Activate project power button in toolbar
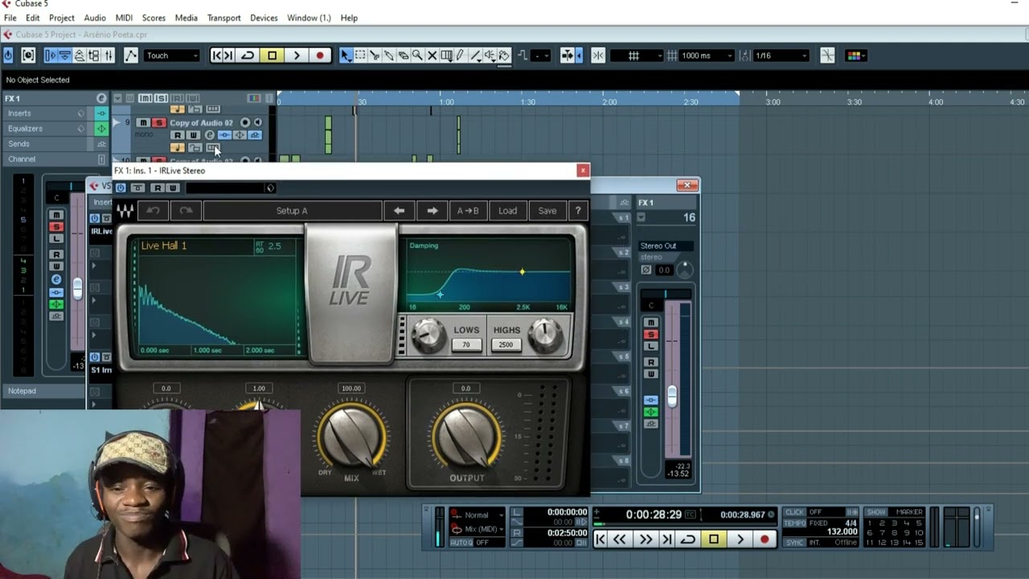 pyautogui.click(x=8, y=55)
